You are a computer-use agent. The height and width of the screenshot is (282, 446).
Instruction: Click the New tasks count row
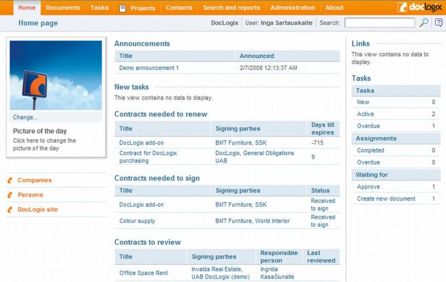[396, 102]
